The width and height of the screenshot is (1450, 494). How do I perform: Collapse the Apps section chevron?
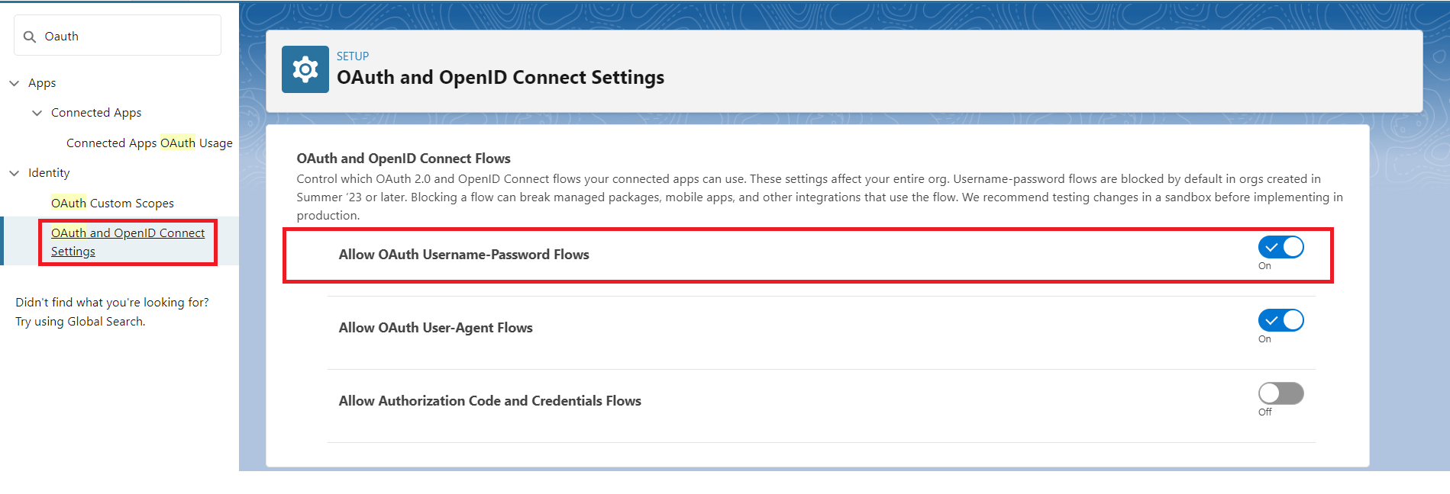(14, 83)
